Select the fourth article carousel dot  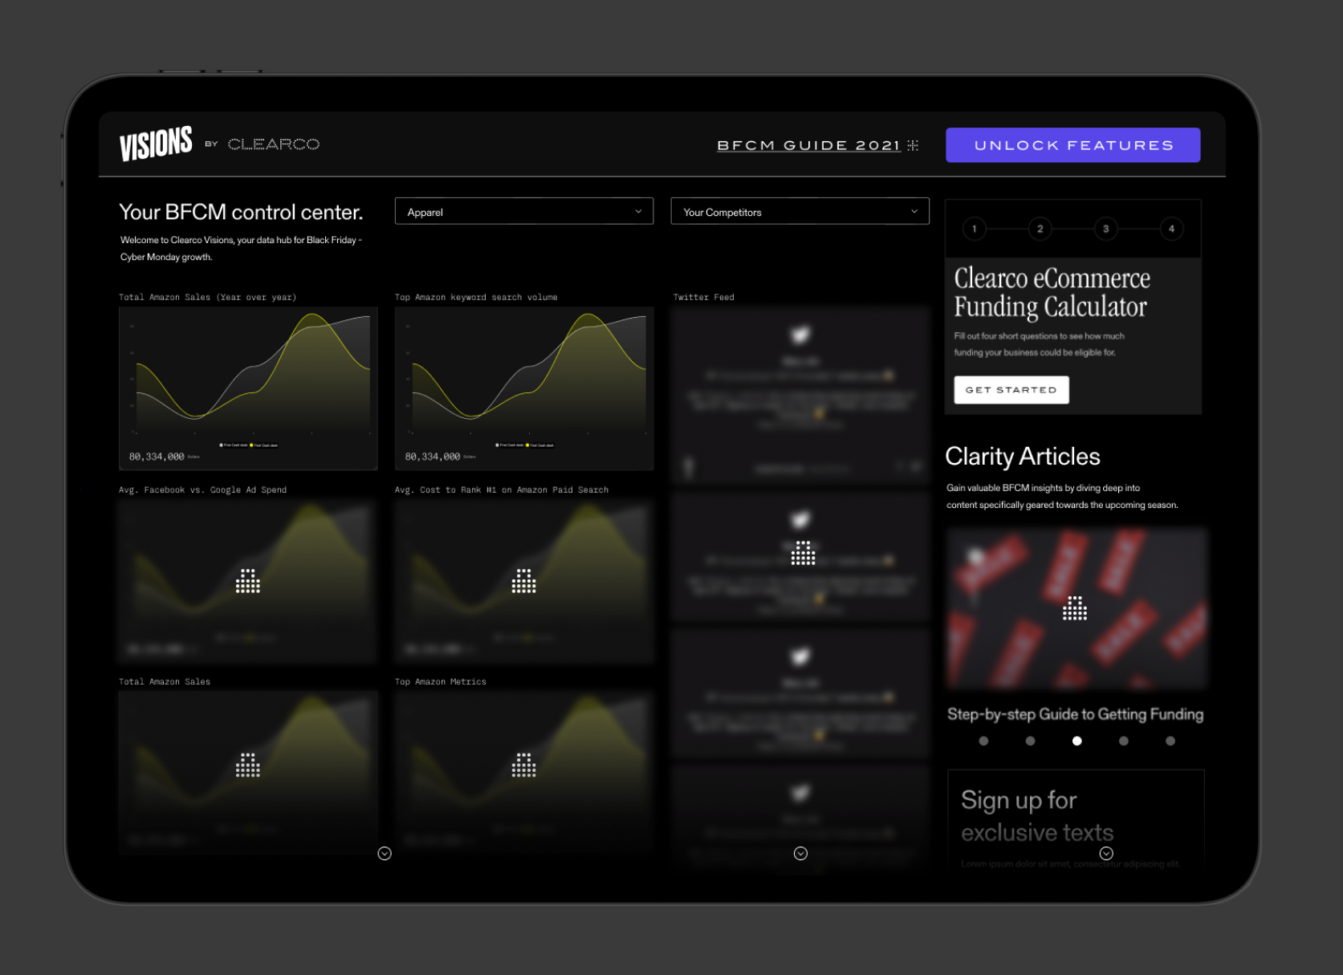[1124, 741]
